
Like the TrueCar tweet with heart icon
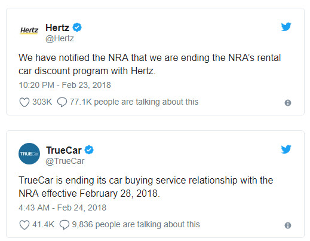(x=24, y=225)
